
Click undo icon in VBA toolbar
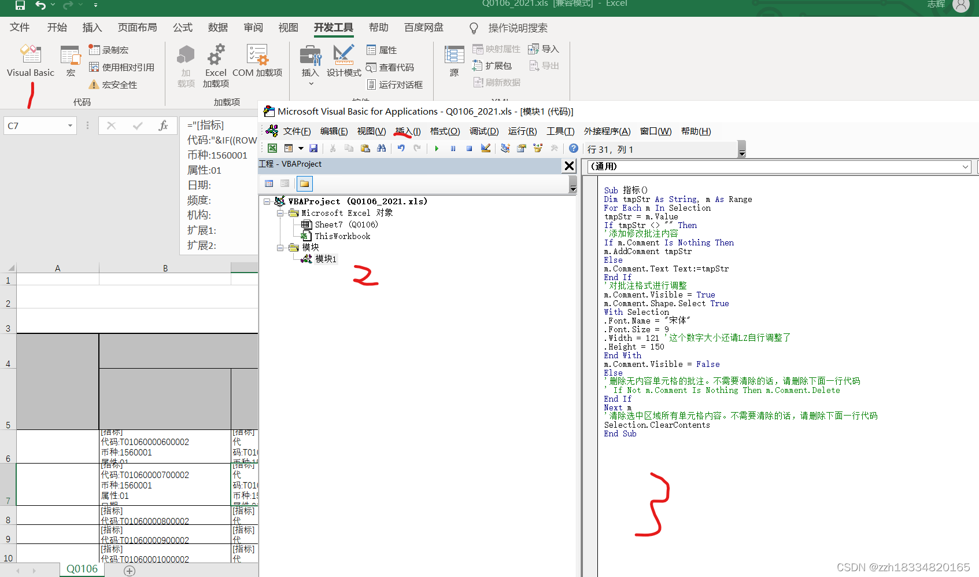pos(401,149)
